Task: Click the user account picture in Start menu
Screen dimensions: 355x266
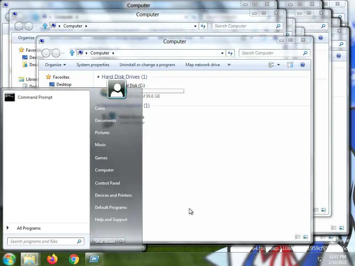Action: point(116,89)
